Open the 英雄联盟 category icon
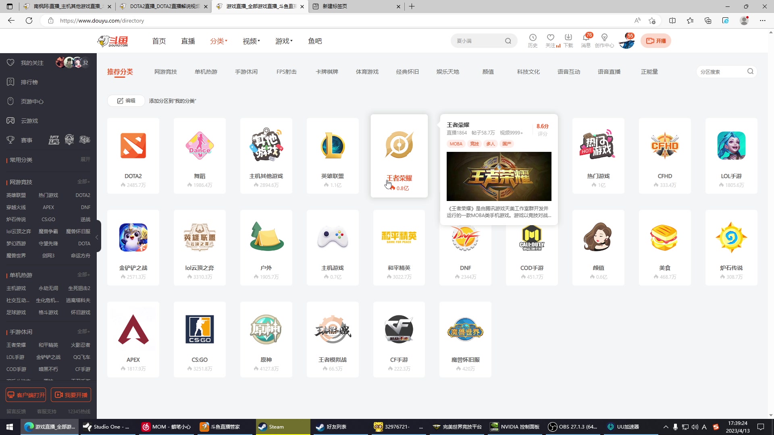This screenshot has width=774, height=435. pos(333,145)
